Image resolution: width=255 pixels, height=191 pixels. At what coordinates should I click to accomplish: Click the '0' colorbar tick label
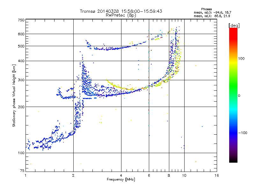tap(239, 96)
